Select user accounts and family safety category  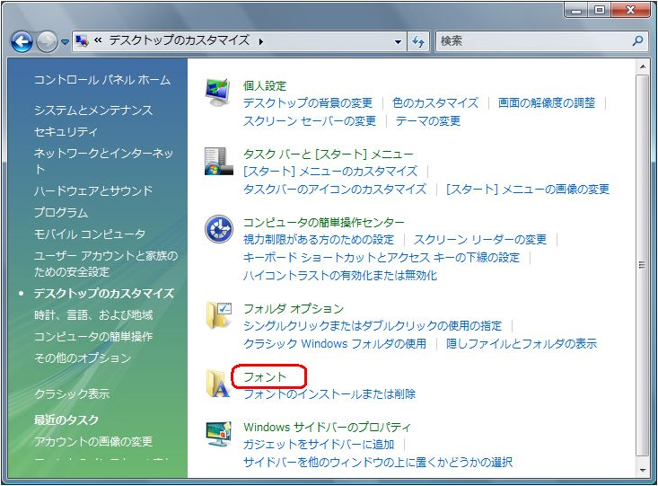(106, 264)
